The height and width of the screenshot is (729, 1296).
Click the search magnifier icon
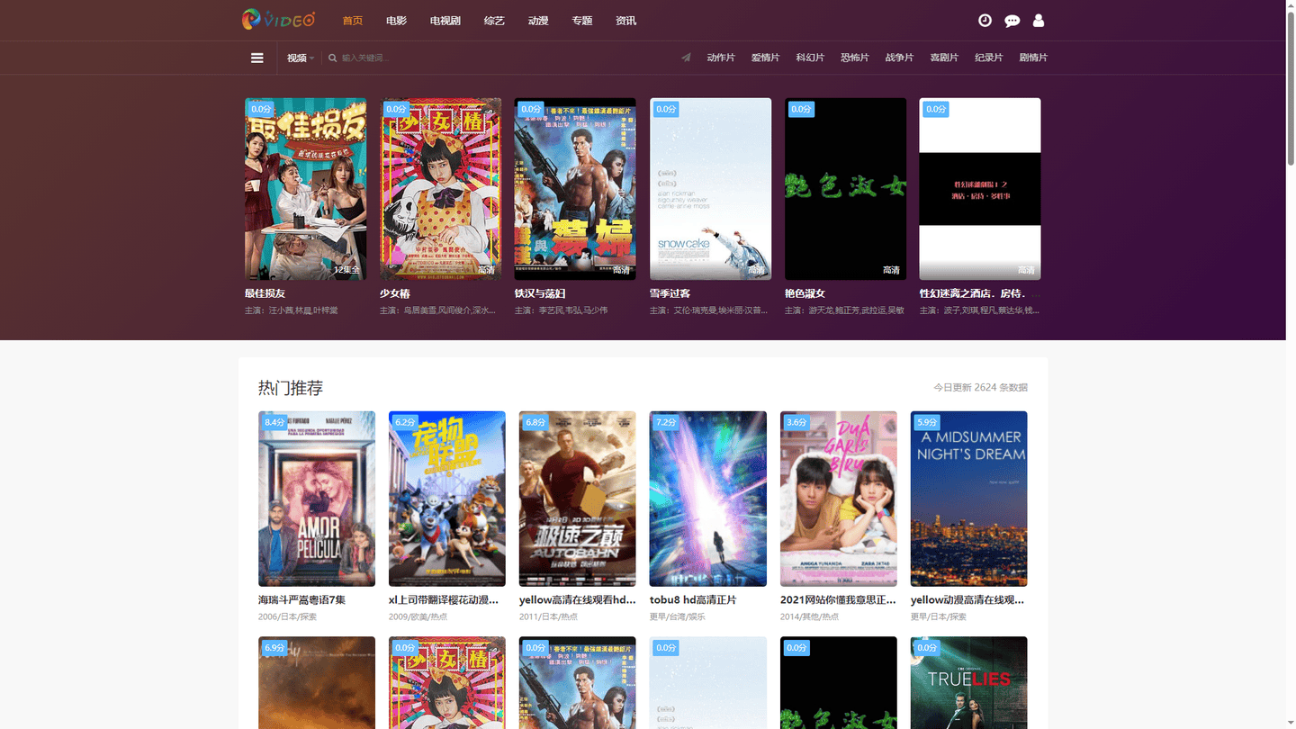point(332,58)
